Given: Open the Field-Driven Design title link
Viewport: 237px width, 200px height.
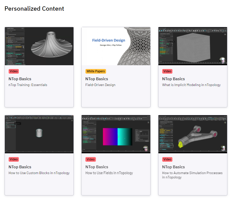Looking at the screenshot, I should click(x=100, y=85).
